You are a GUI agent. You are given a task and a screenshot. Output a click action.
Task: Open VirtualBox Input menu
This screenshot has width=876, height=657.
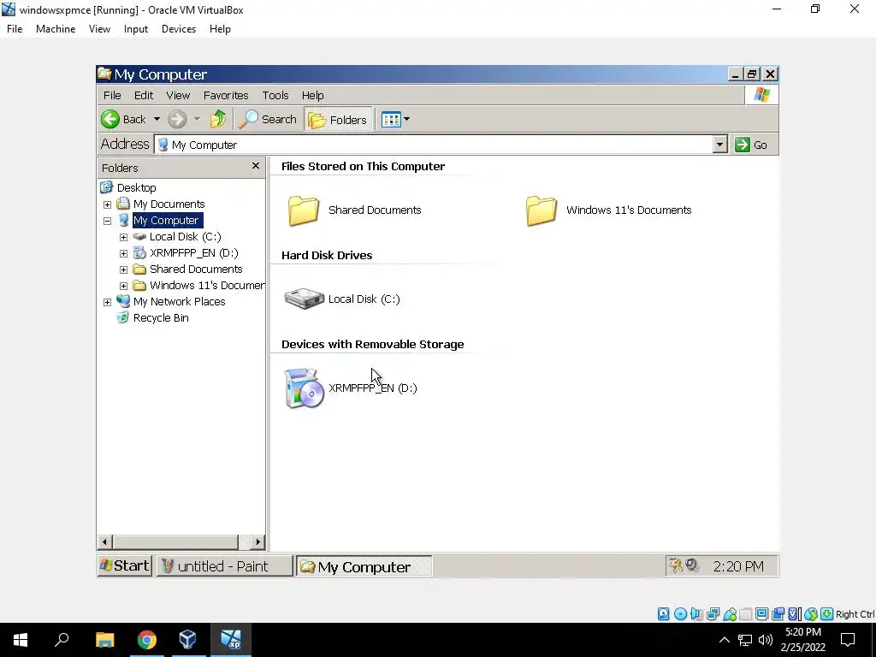point(136,29)
